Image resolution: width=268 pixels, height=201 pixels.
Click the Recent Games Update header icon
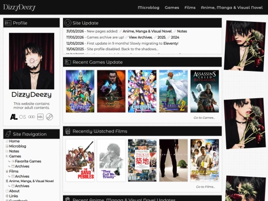click(68, 62)
